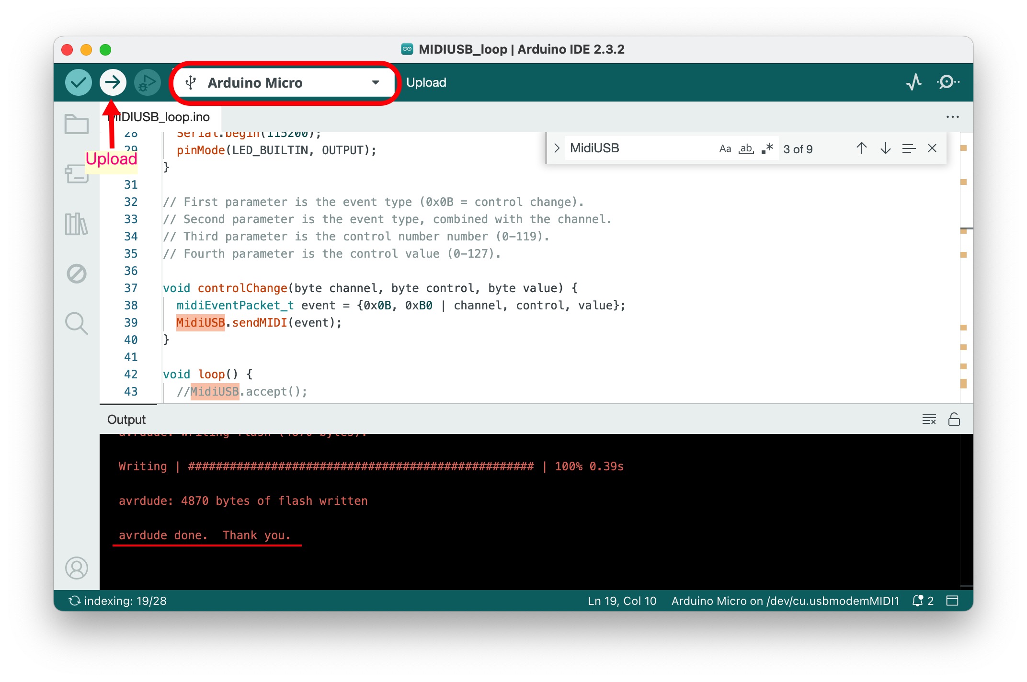
Task: Click the Verify checkmark button
Action: click(x=79, y=82)
